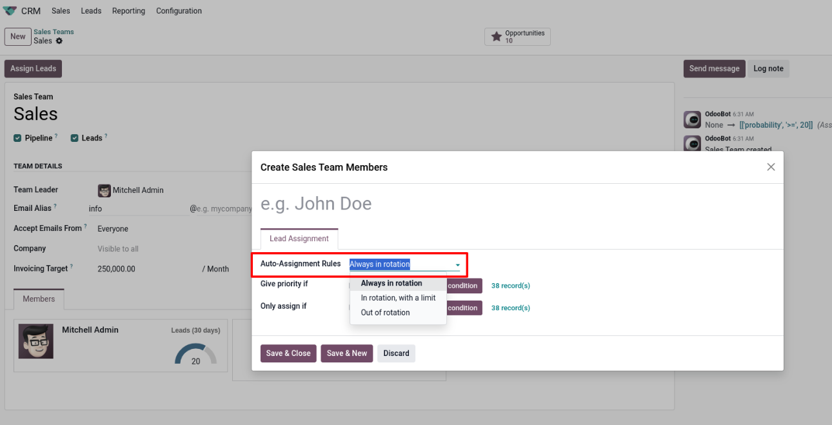Viewport: 832px width, 425px height.
Task: Click Mitchell Admin's team leader avatar
Action: [104, 190]
